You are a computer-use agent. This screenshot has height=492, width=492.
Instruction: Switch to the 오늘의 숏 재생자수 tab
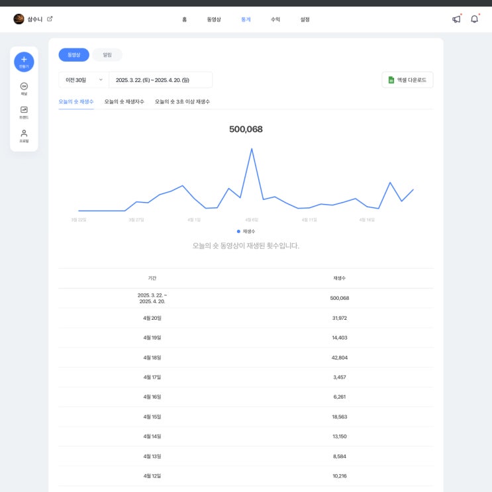124,102
